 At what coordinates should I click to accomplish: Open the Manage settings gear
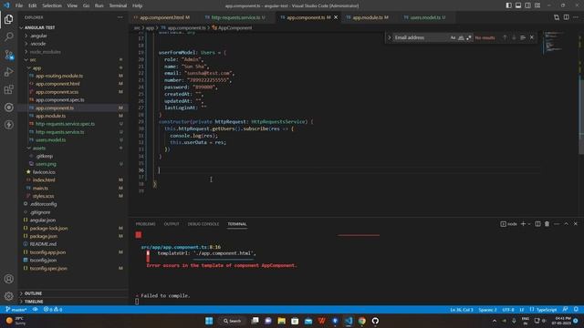point(8,296)
